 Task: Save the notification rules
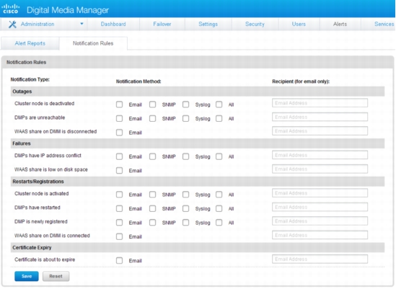click(27, 276)
